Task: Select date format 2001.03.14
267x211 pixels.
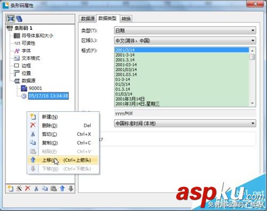Action: pyautogui.click(x=182, y=74)
